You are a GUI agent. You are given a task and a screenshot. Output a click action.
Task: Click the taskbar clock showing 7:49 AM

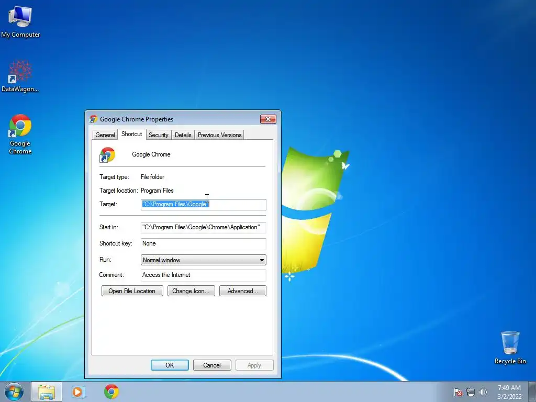click(x=509, y=392)
